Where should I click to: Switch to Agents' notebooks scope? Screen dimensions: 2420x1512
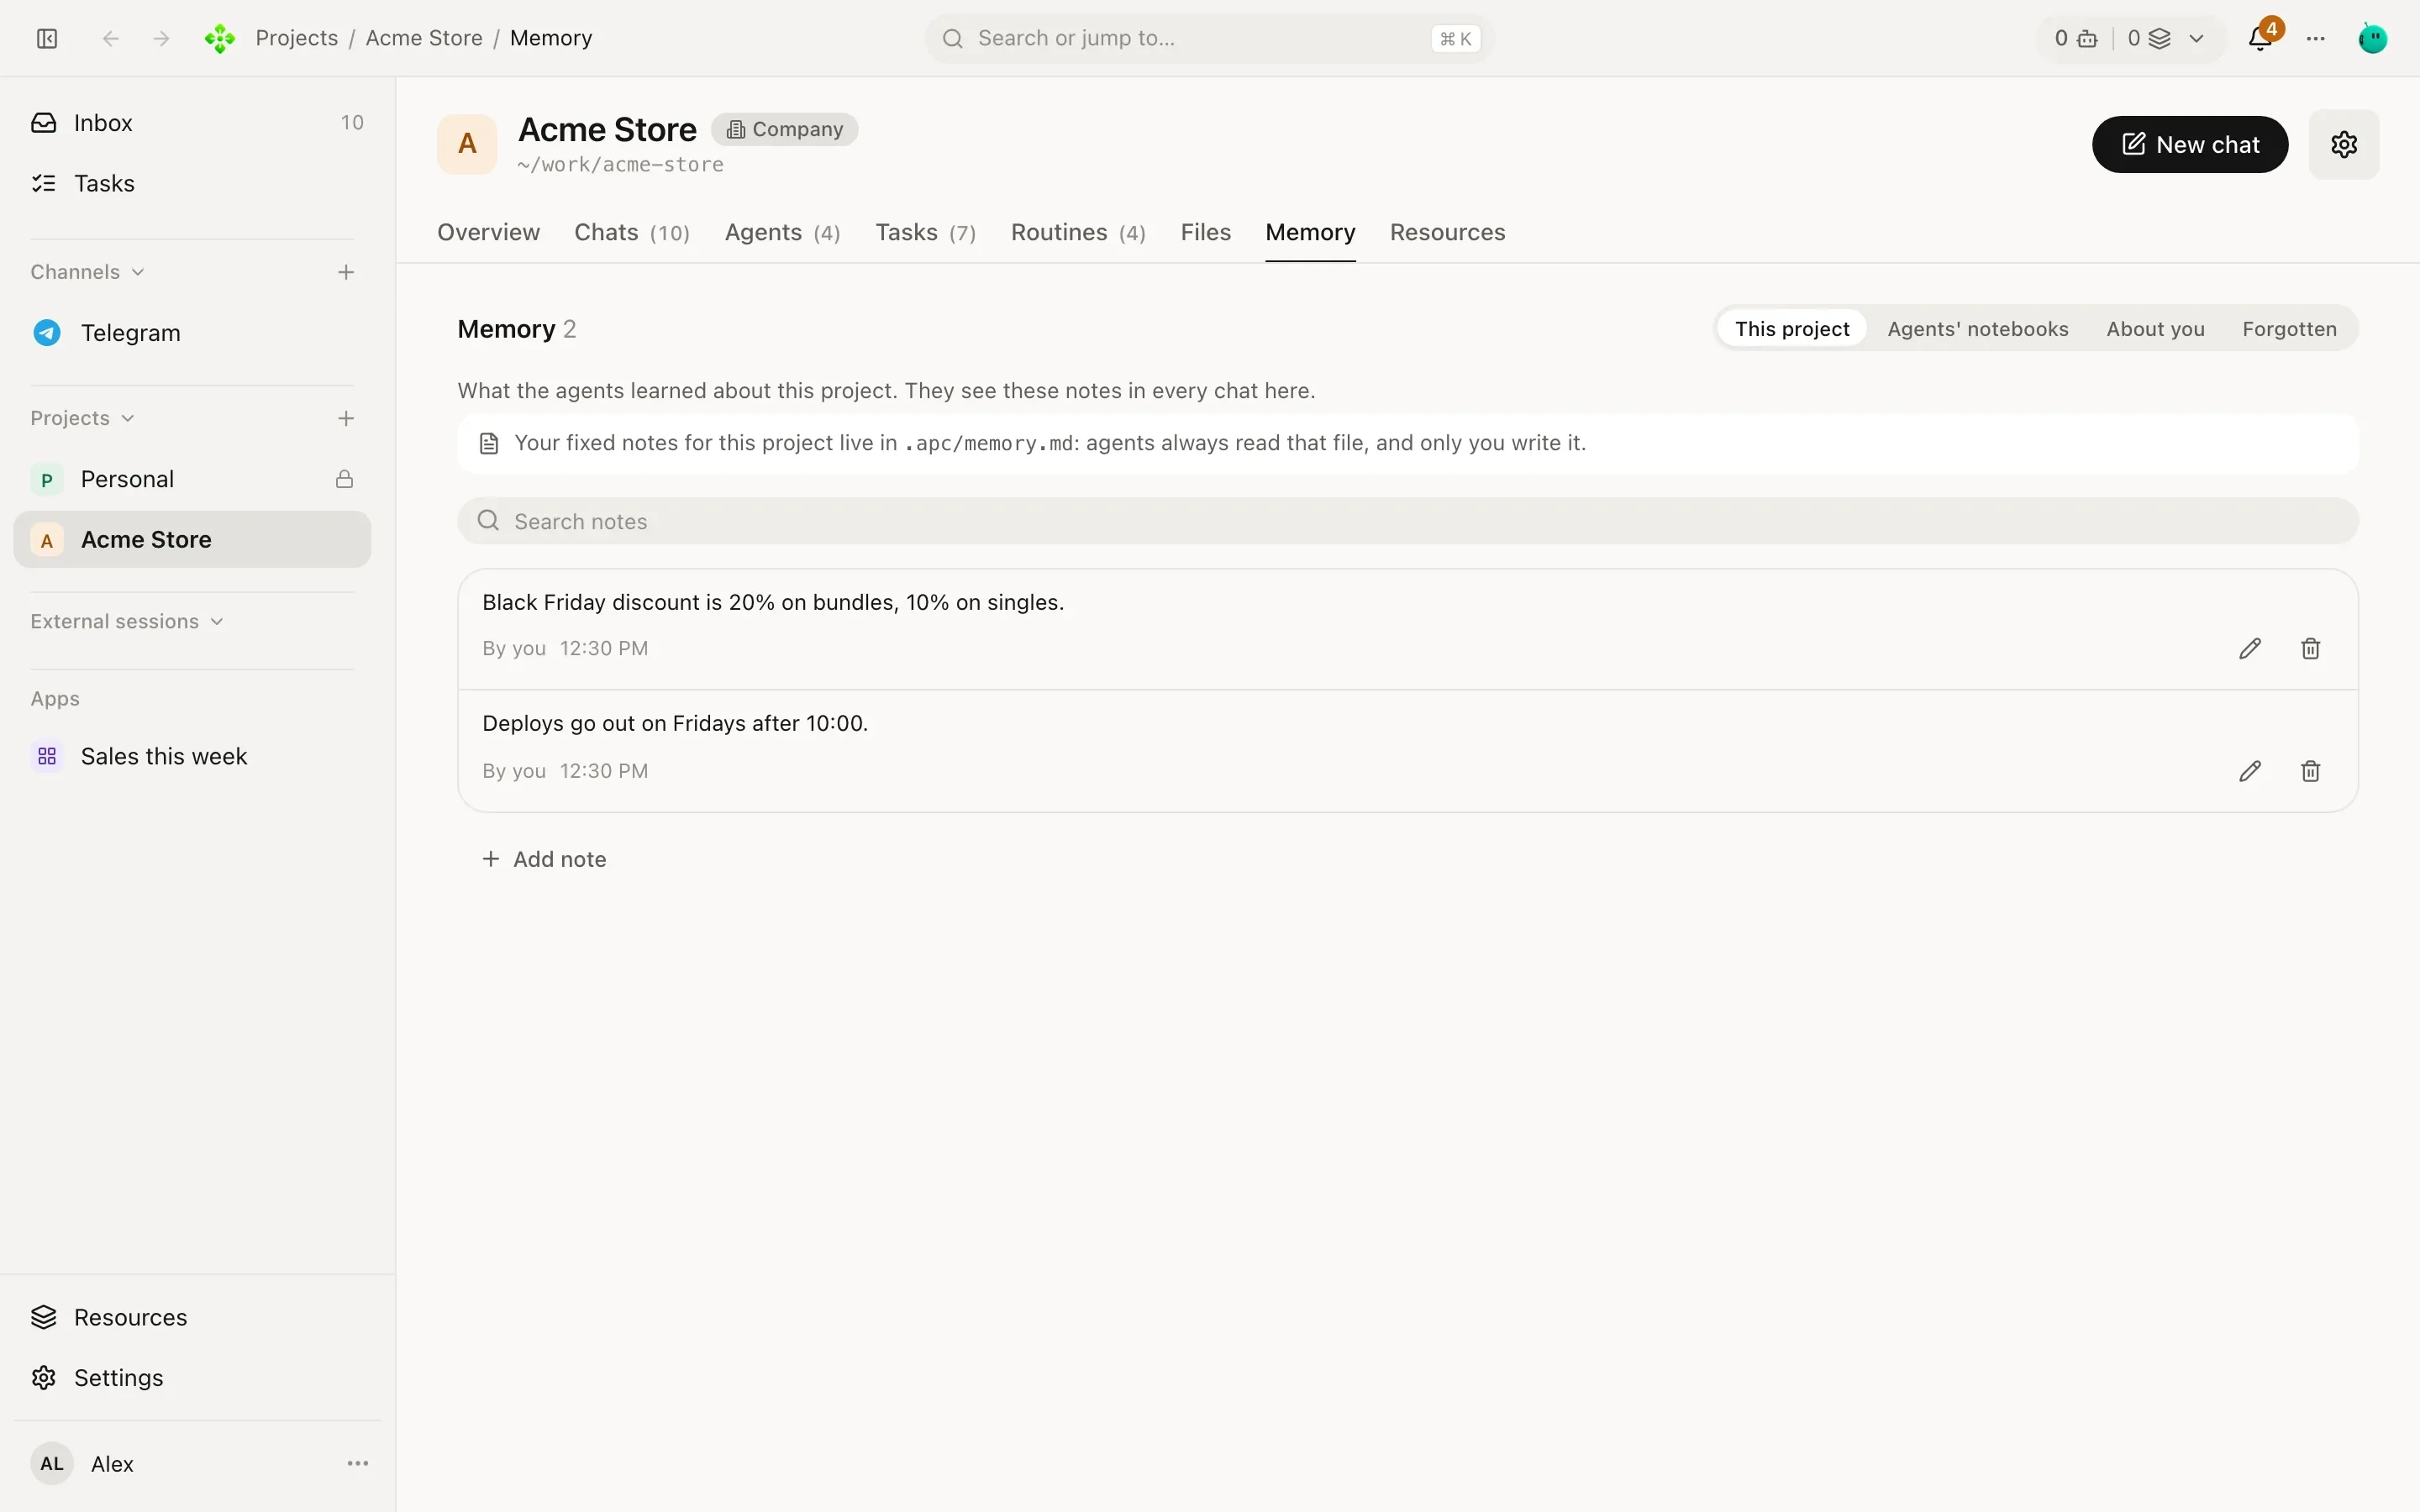[x=1977, y=329]
